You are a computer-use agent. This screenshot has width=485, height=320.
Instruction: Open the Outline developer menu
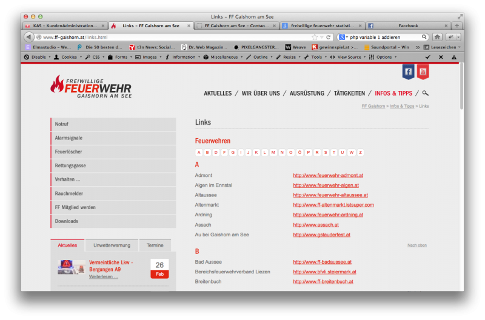tap(259, 57)
